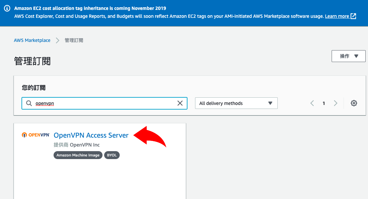Open the OpenVPN Access Server link
Image resolution: width=368 pixels, height=199 pixels.
click(91, 135)
